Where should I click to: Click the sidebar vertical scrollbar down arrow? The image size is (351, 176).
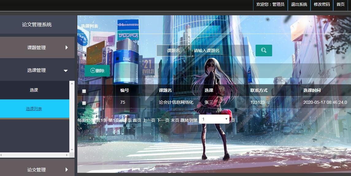tap(72, 150)
